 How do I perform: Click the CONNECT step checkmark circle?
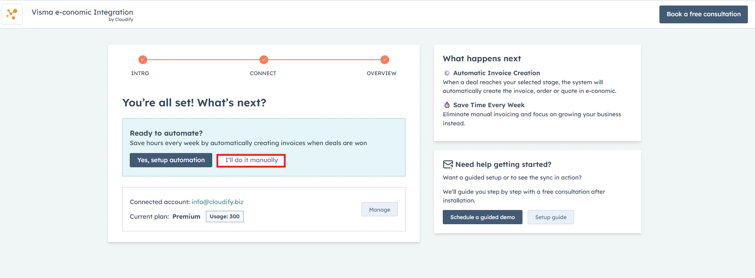point(264,60)
